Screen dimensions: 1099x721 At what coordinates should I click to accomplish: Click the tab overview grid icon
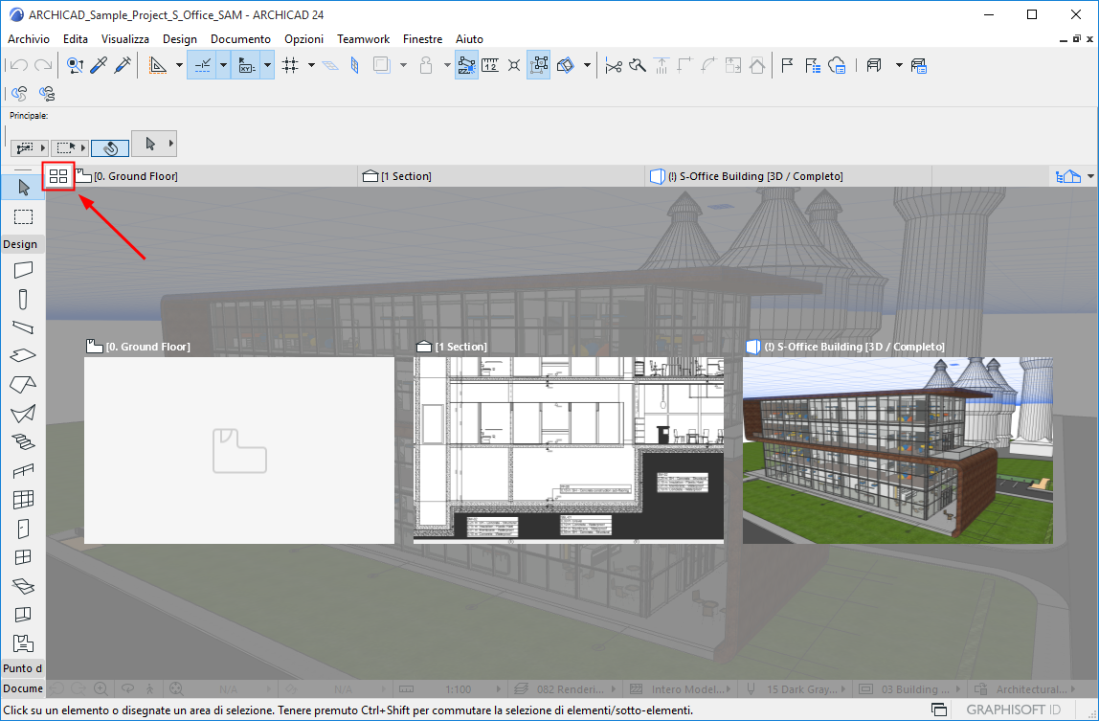coord(58,176)
